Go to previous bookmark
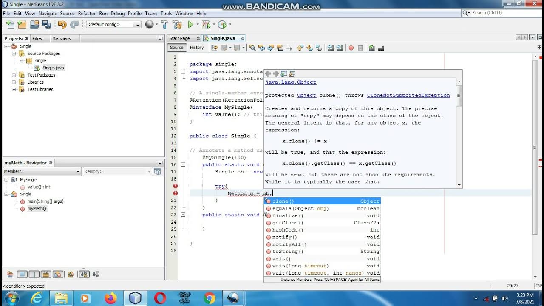The image size is (544, 306). coord(300,48)
